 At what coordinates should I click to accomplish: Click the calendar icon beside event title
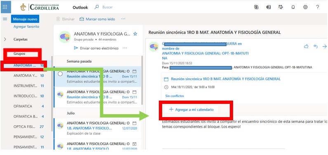[166, 79]
